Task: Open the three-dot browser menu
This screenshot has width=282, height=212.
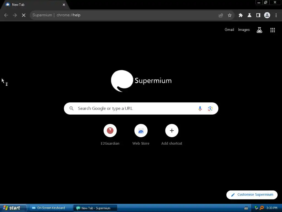Action: click(276, 15)
